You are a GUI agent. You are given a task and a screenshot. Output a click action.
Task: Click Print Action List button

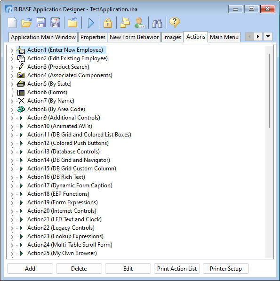point(177,268)
